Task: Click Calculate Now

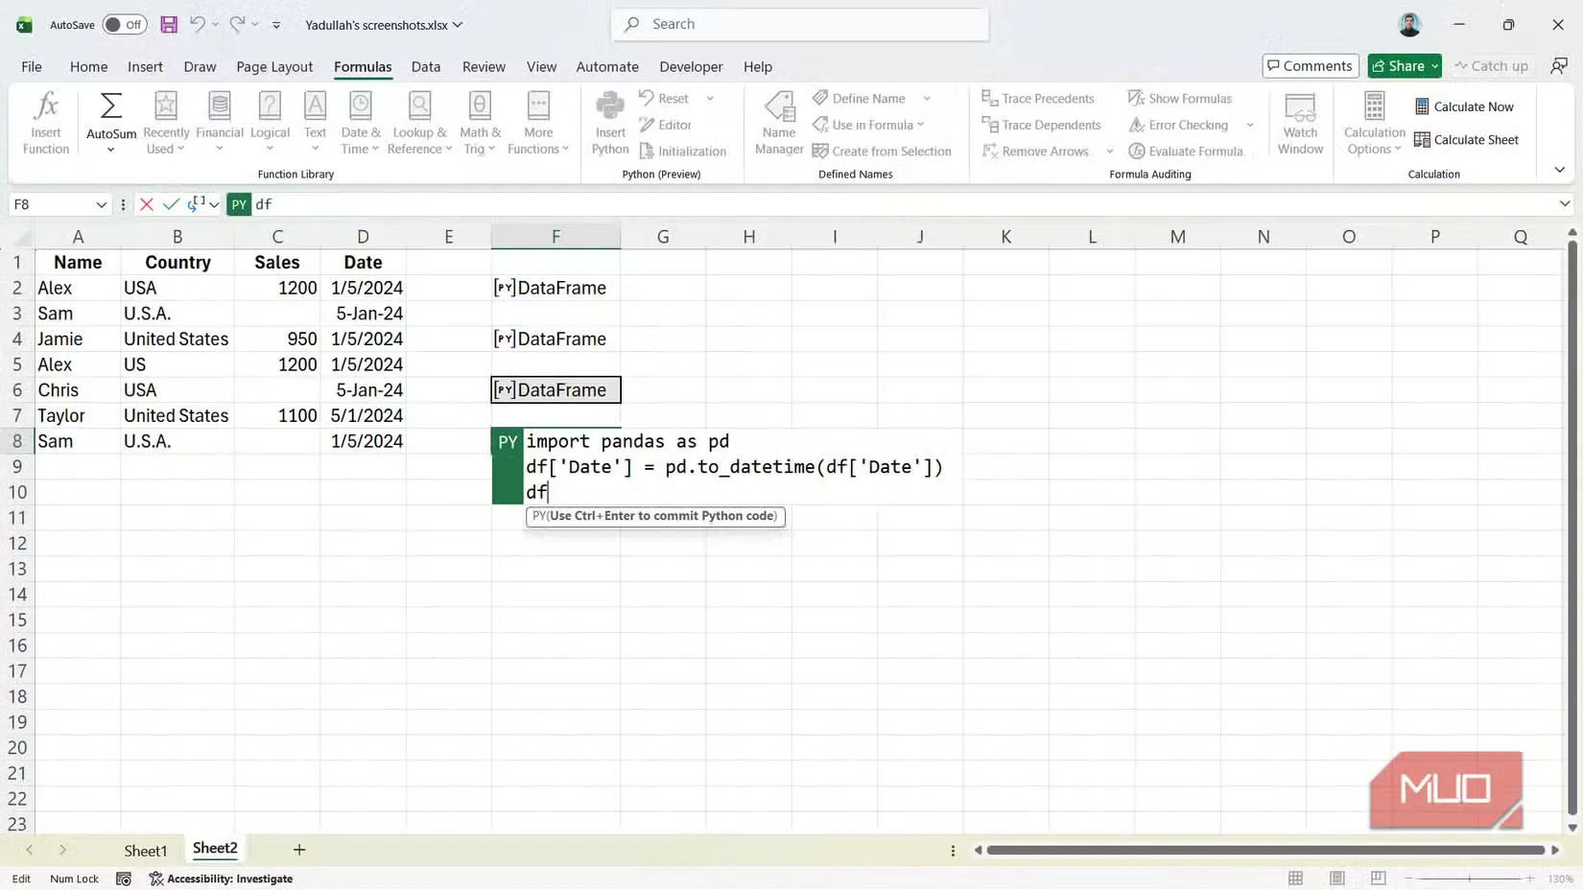Action: click(1464, 106)
